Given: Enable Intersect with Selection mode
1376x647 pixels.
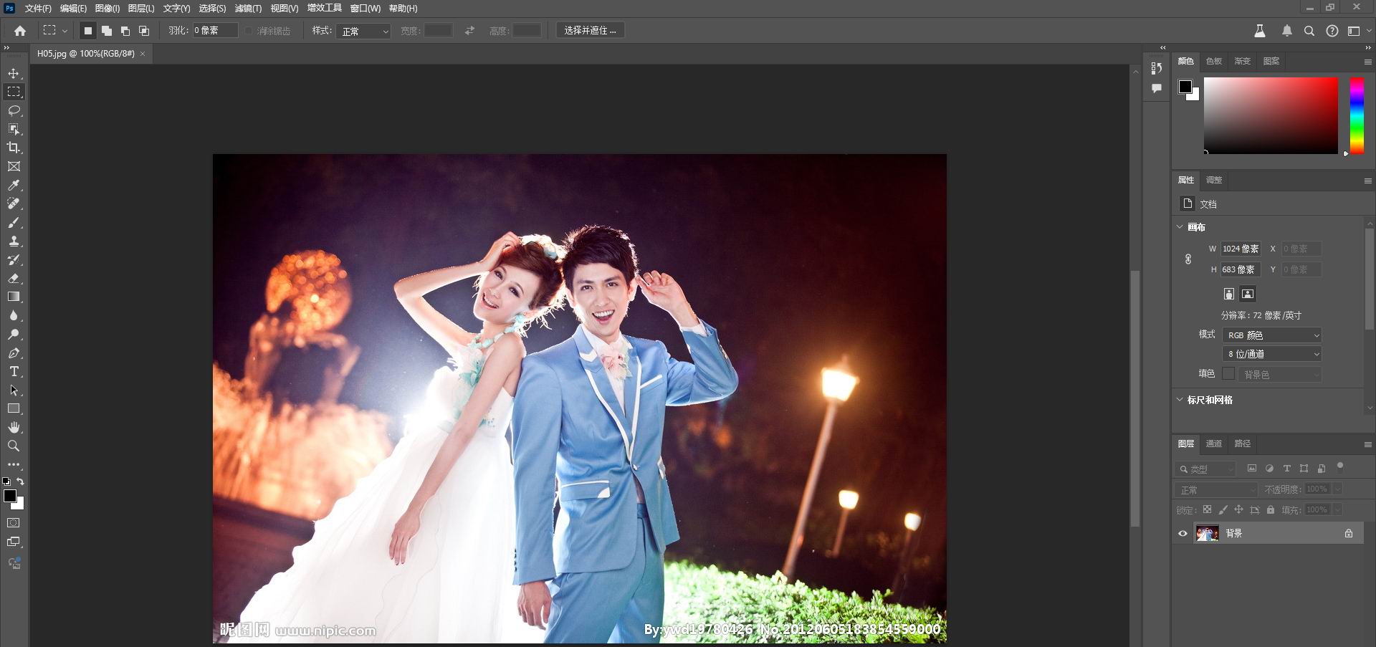Looking at the screenshot, I should [144, 31].
